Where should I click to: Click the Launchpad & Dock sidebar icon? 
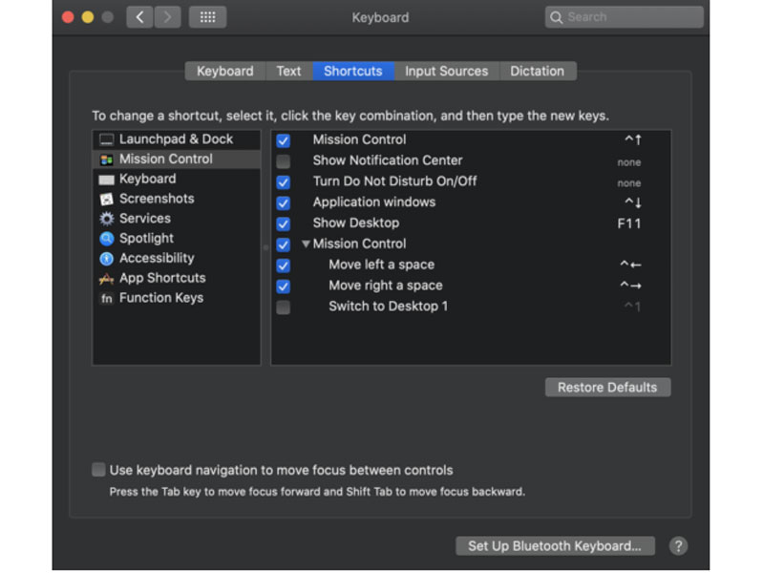click(x=106, y=139)
